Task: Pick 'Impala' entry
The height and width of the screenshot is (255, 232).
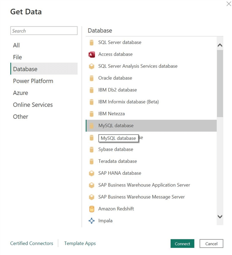Action: pos(105,221)
